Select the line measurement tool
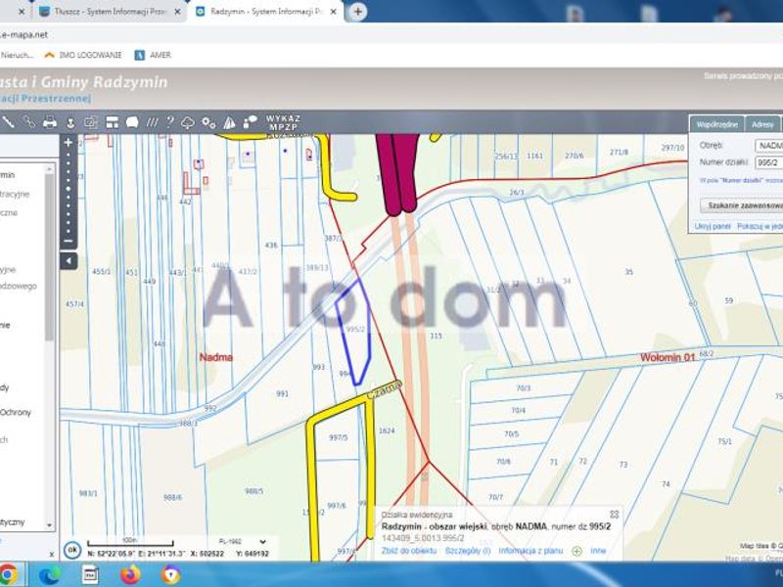Viewport: 783px width, 587px height. pyautogui.click(x=9, y=121)
